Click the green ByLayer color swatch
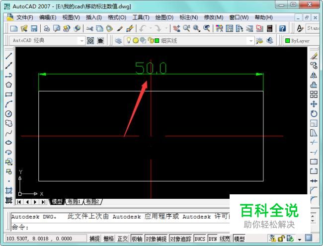This screenshot has width=323, height=246. pos(287,41)
